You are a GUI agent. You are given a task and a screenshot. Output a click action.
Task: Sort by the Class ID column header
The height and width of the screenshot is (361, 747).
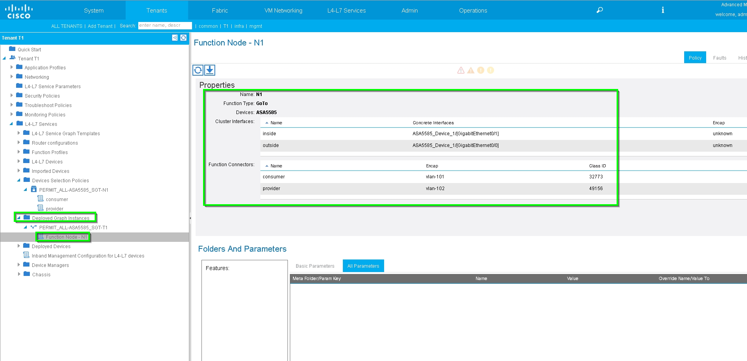click(x=597, y=166)
